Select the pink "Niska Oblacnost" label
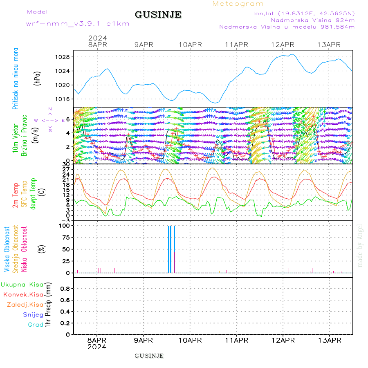The image size is (368, 368). click(24, 249)
